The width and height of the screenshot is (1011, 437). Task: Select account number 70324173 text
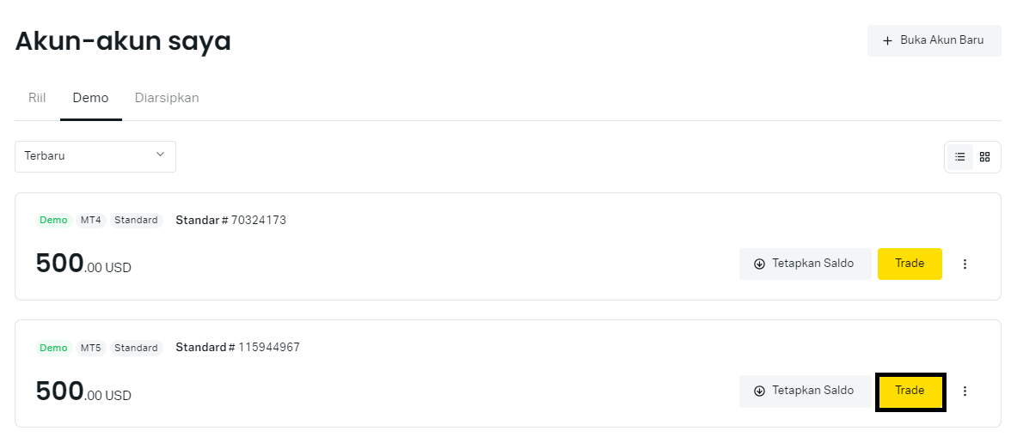point(258,221)
